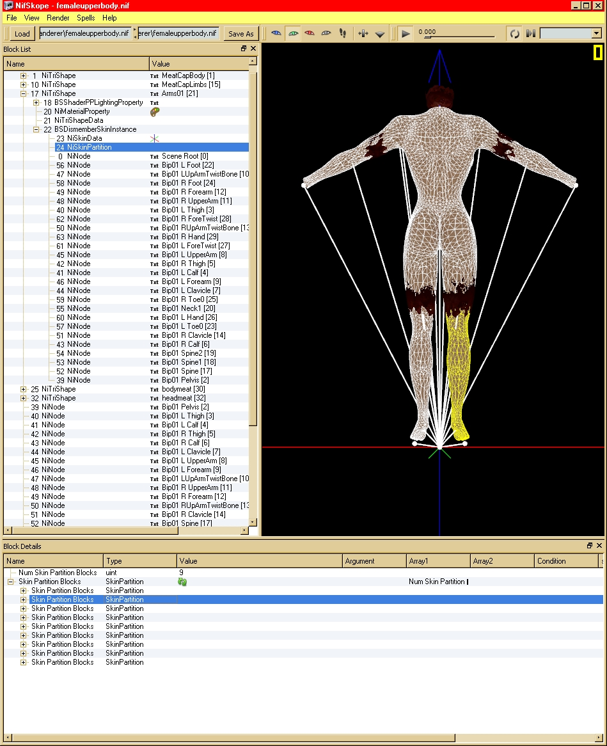Viewport: 607px width, 746px height.
Task: Open the Render menu
Action: tap(58, 18)
